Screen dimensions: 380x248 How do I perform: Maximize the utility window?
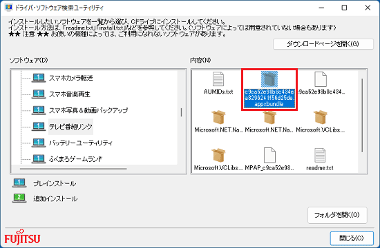344,8
